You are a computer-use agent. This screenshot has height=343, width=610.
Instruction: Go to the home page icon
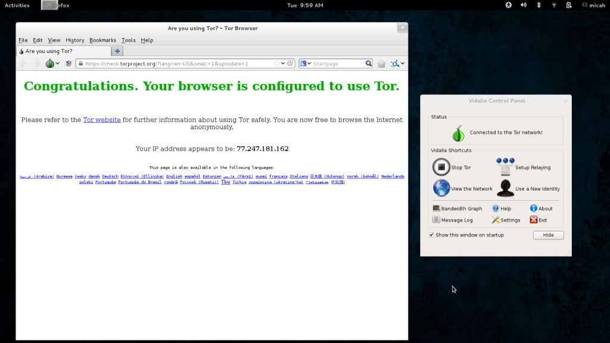(381, 63)
